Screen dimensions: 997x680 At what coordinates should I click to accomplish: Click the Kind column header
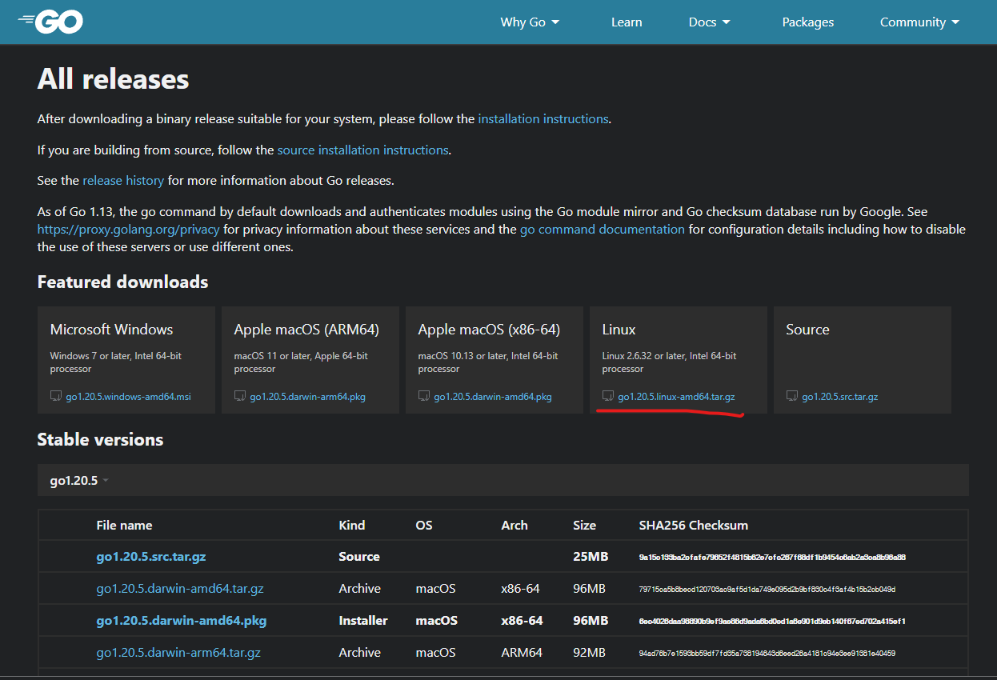coord(352,526)
